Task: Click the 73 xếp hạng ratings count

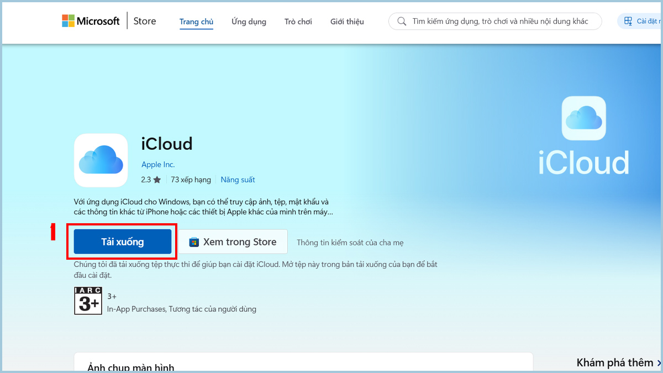Action: coord(191,180)
